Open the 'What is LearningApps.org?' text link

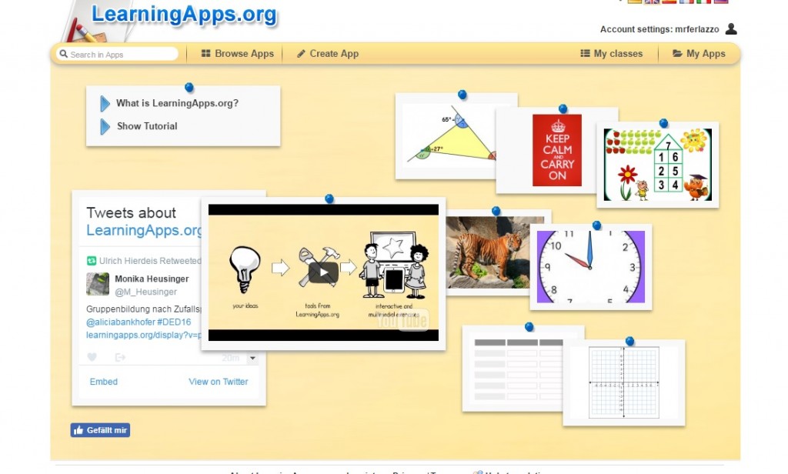coord(178,103)
